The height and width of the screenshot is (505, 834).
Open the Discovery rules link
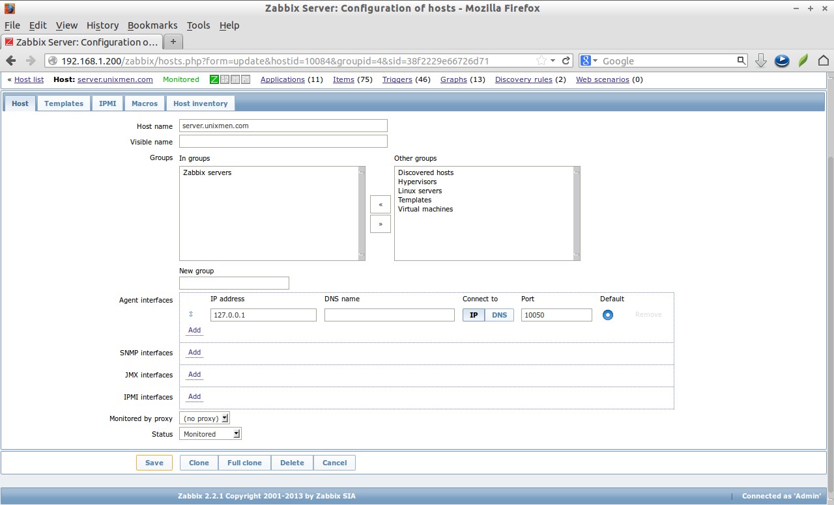tap(524, 79)
